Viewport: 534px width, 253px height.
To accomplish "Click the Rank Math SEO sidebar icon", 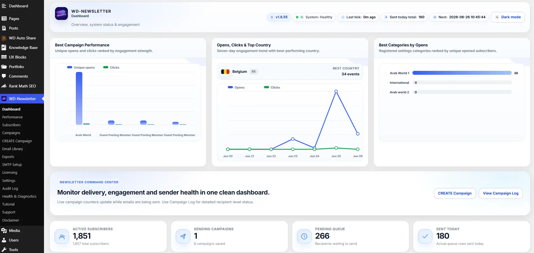I will tap(4, 86).
